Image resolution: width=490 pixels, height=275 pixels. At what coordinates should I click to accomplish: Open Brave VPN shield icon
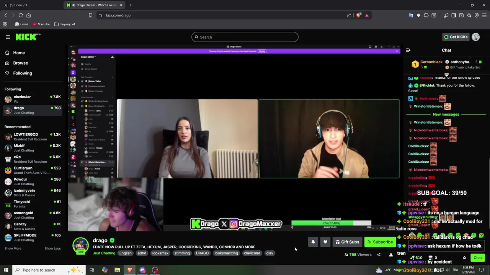point(477,15)
